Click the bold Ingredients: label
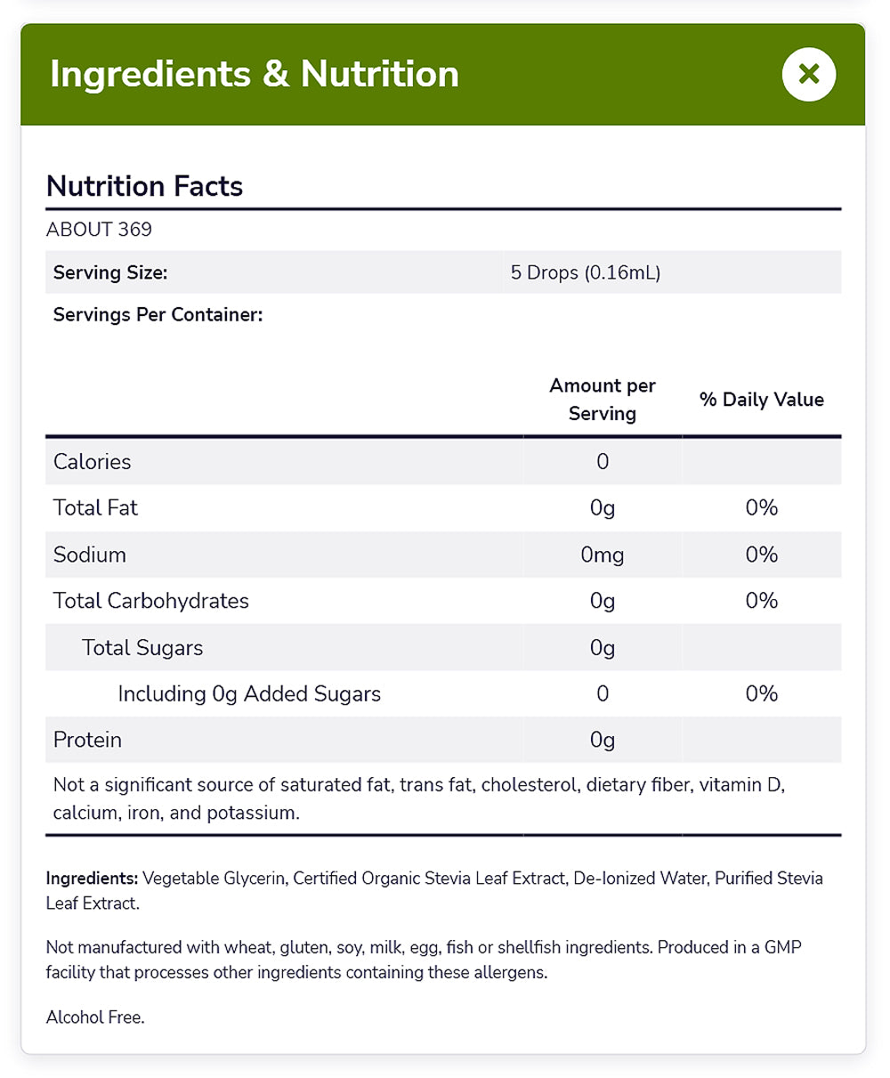Image resolution: width=890 pixels, height=1078 pixels. tap(92, 879)
